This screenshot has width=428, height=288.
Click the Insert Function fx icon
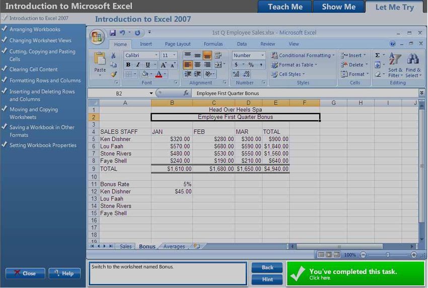point(186,93)
